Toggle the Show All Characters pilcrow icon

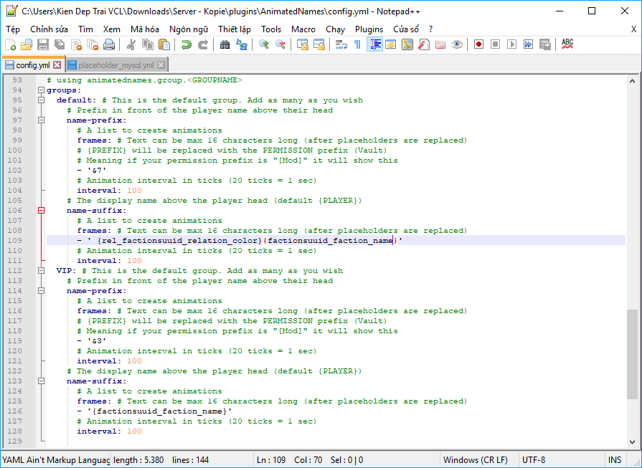coord(357,44)
